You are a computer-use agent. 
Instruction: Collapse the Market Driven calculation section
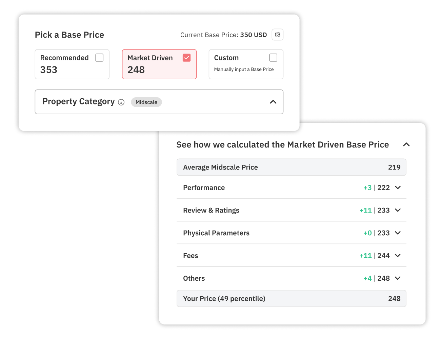(406, 145)
